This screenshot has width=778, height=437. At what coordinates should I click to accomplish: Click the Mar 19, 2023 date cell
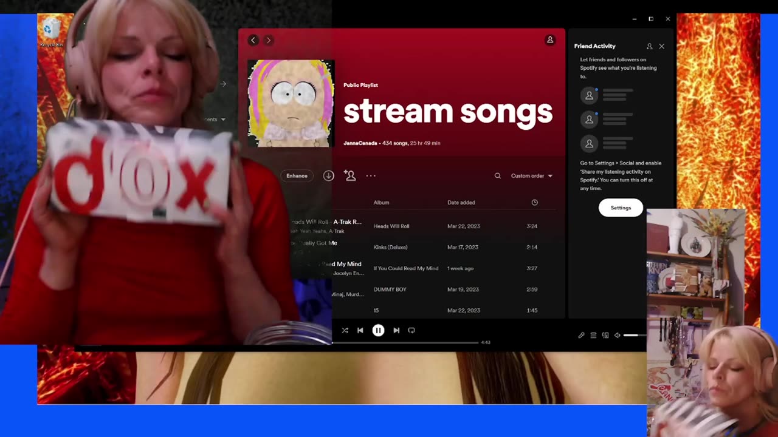[463, 290]
